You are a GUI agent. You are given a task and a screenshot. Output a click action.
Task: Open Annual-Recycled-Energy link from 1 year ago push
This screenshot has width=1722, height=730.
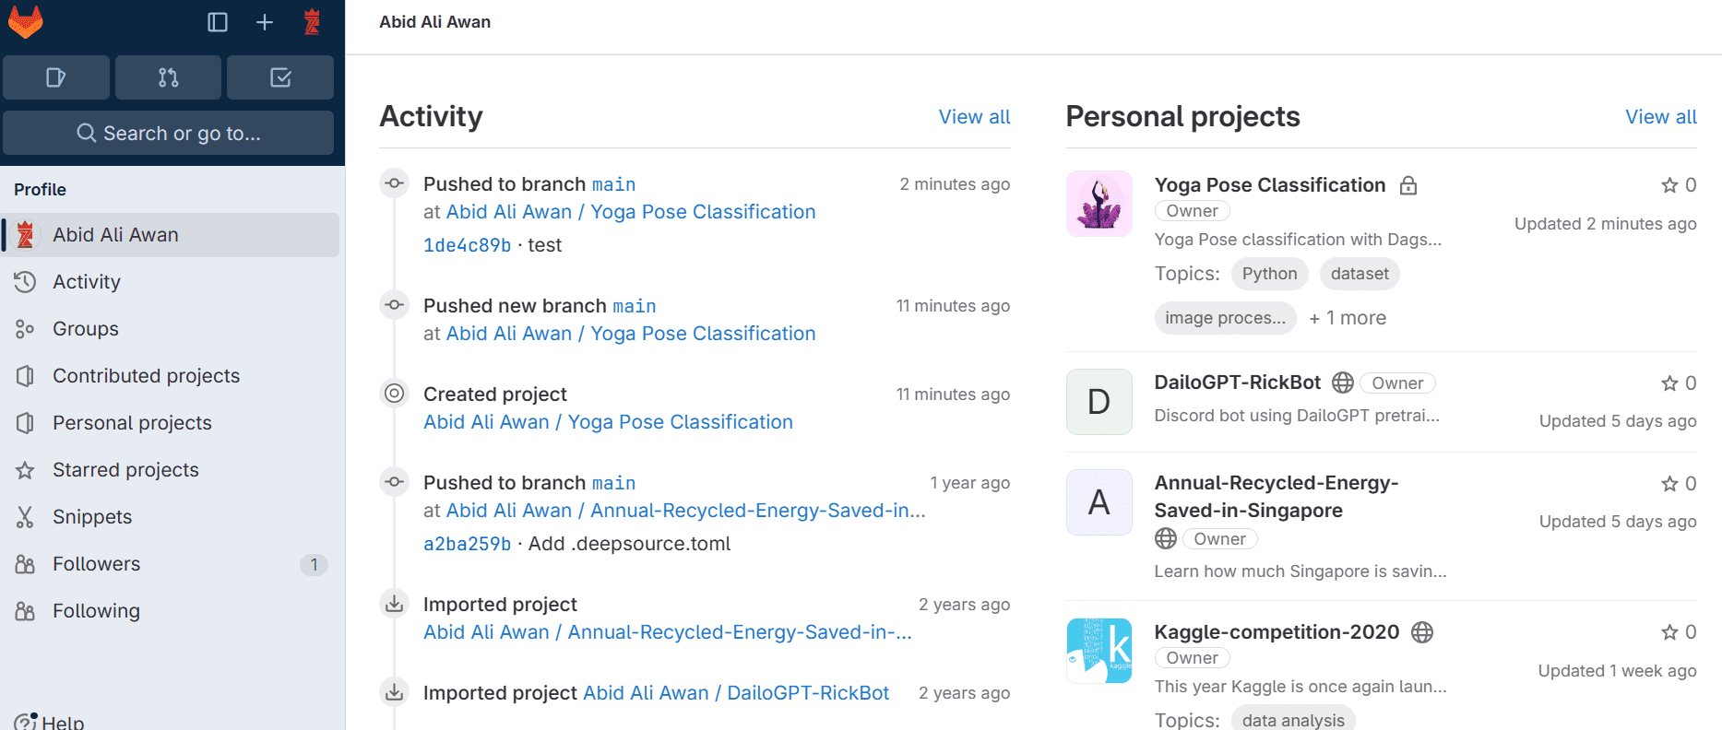click(x=686, y=511)
